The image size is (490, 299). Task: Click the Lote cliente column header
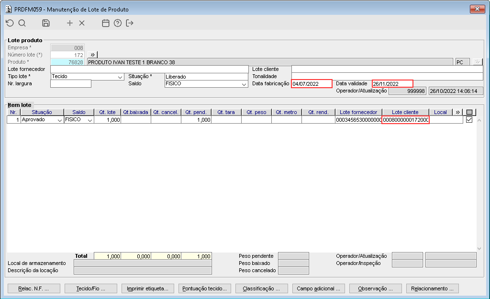[x=405, y=112]
